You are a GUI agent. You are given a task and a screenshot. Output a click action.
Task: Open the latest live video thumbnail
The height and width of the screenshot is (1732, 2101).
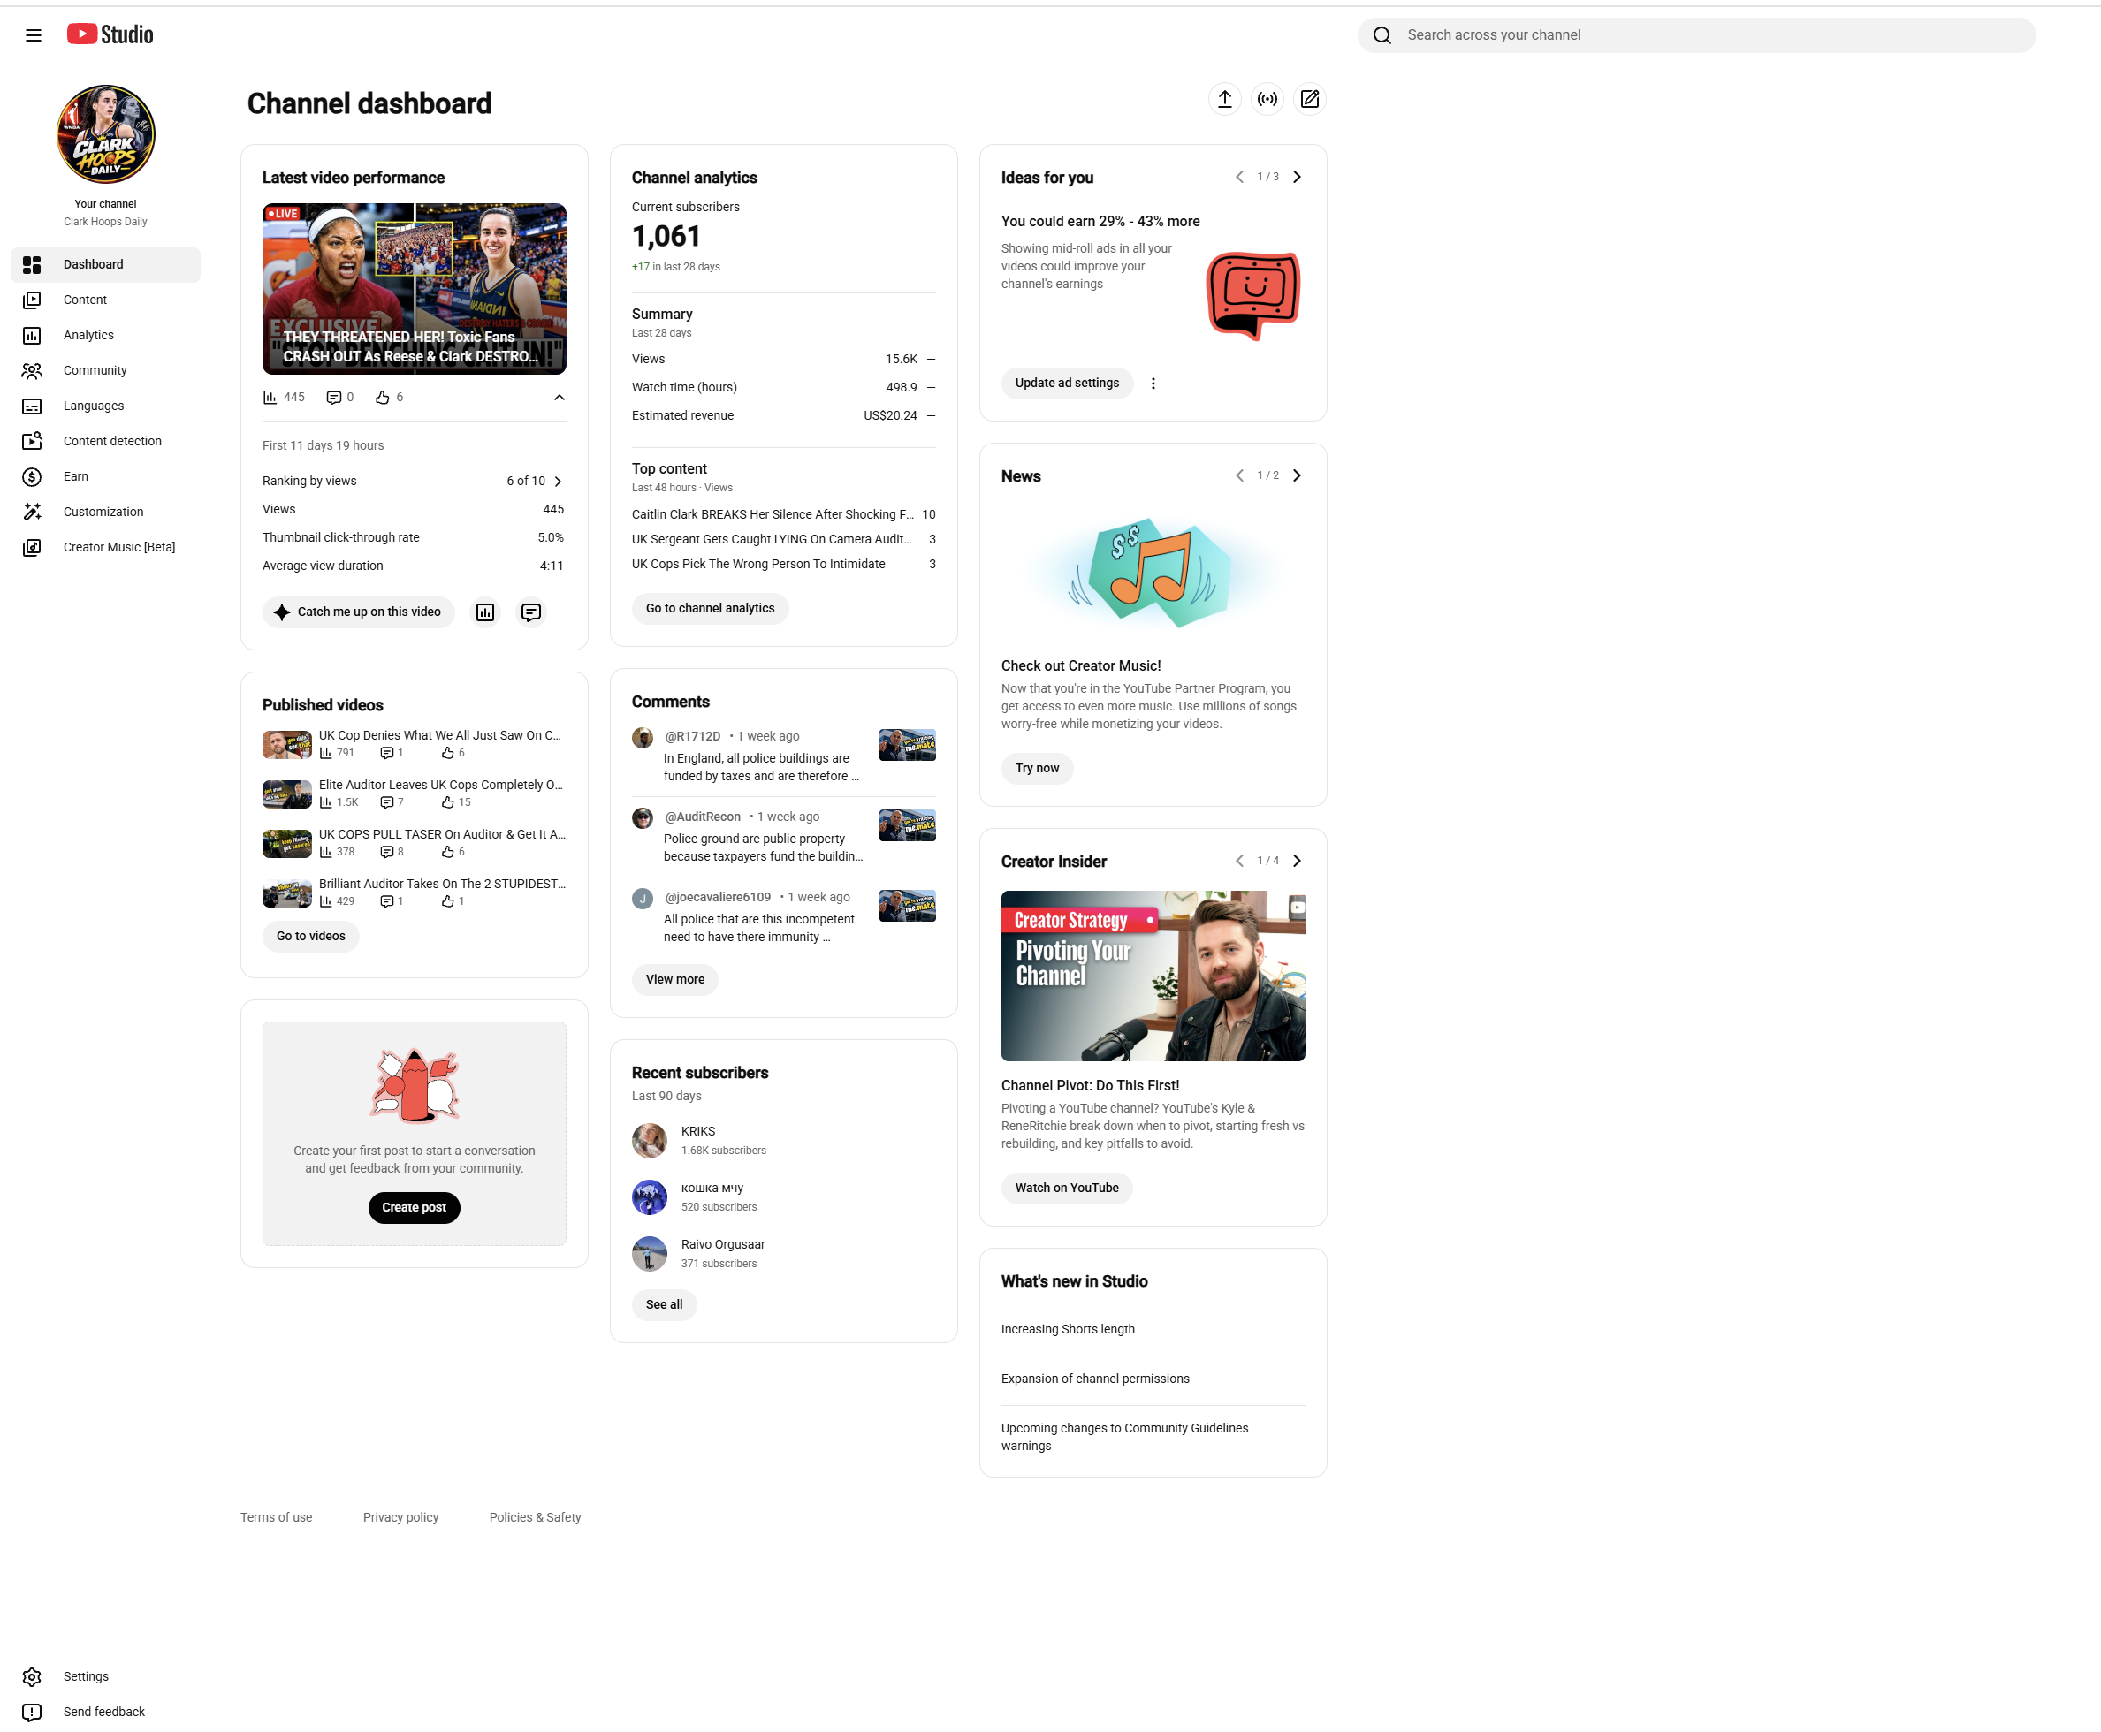[415, 289]
